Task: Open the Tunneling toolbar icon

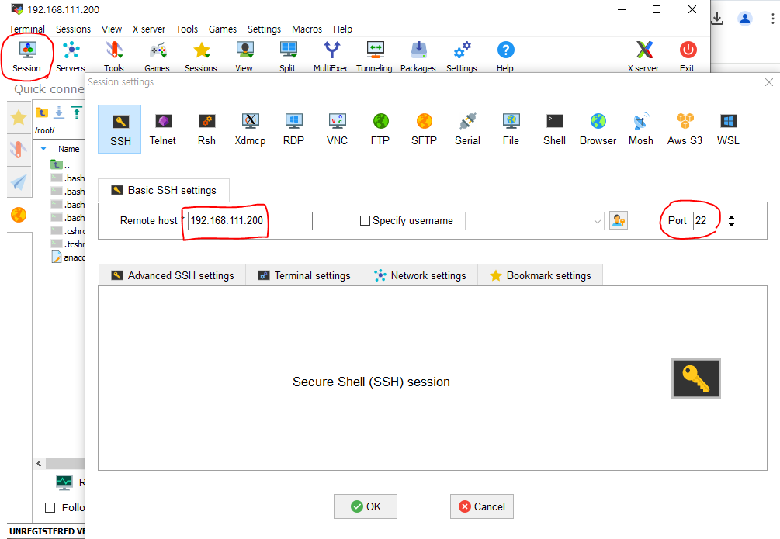Action: [375, 56]
